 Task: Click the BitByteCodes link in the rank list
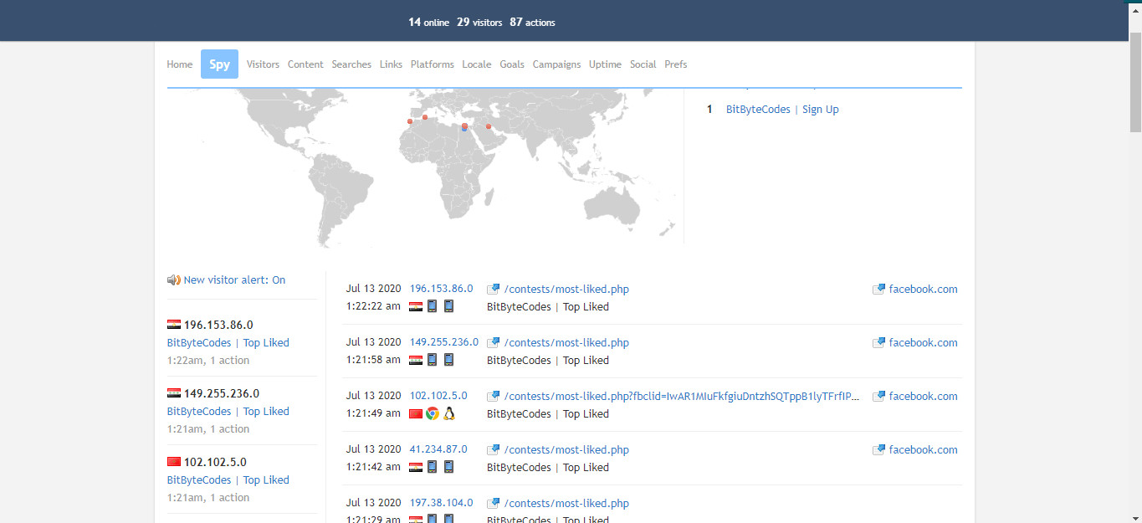(x=757, y=109)
